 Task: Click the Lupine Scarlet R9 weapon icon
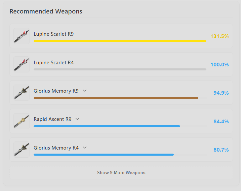coord(22,36)
